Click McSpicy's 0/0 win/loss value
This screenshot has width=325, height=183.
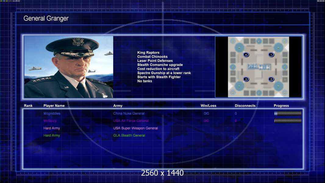[x=206, y=121]
